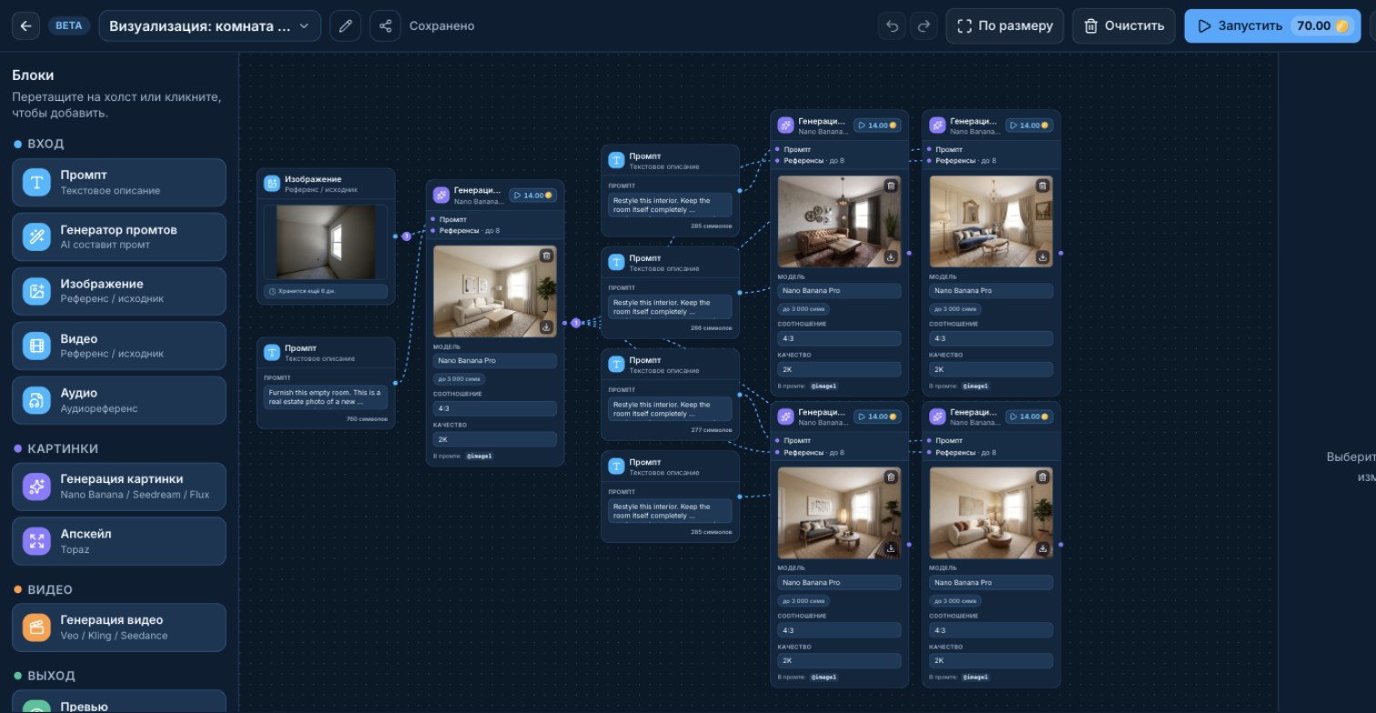Download the brown leather sofa result image
The height and width of the screenshot is (713, 1376).
click(891, 257)
